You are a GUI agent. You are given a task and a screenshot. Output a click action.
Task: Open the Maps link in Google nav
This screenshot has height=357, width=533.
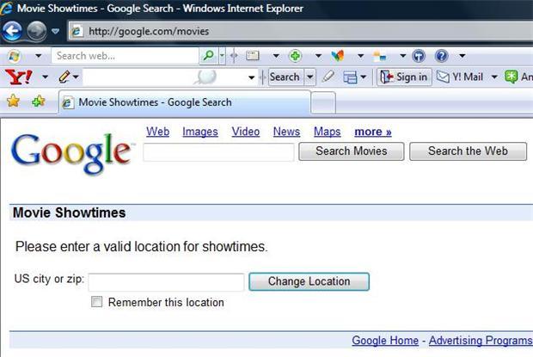327,132
